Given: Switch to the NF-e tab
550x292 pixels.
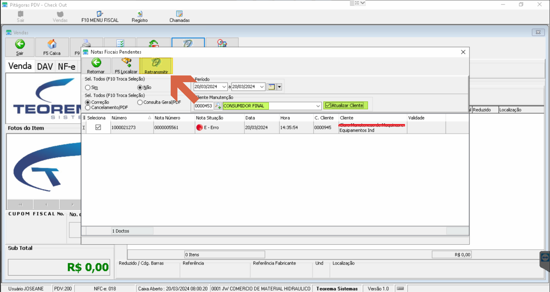Looking at the screenshot, I should pos(67,66).
